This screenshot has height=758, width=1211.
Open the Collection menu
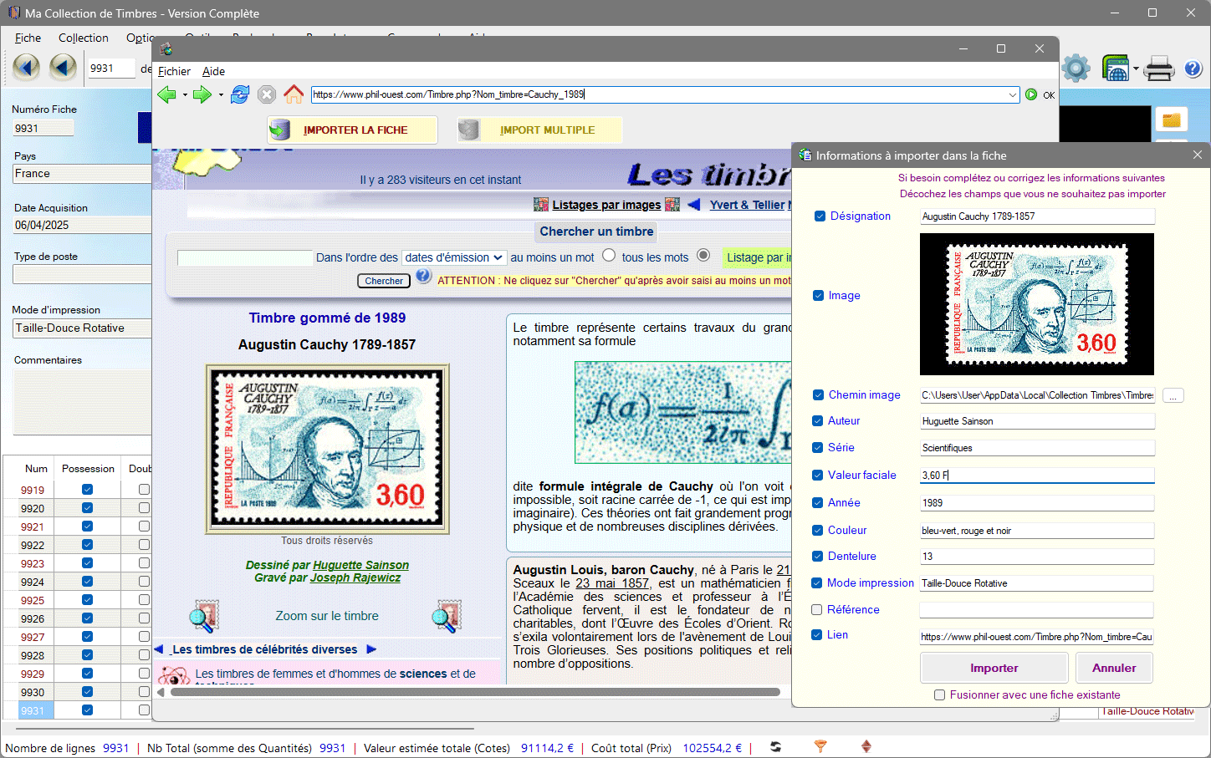point(83,38)
